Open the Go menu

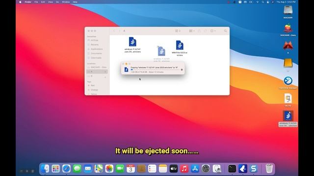click(x=57, y=2)
